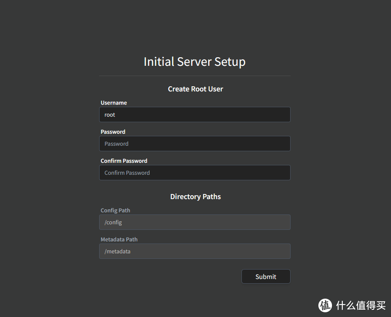Select the Confirm Password input box

coord(194,173)
